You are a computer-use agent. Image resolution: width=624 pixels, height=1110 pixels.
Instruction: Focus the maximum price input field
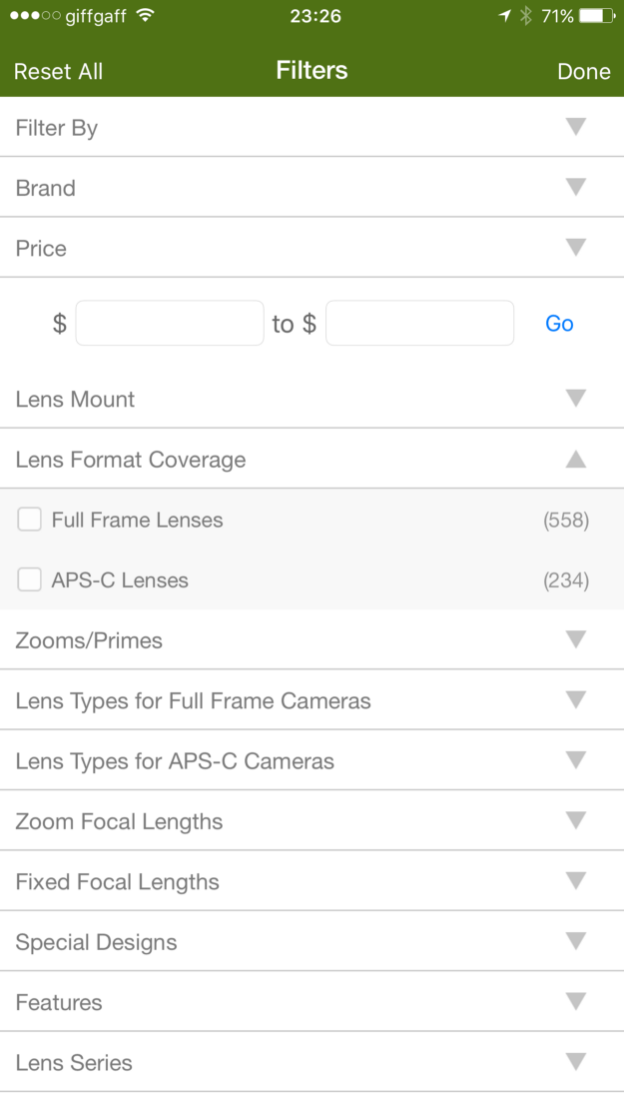pos(419,324)
